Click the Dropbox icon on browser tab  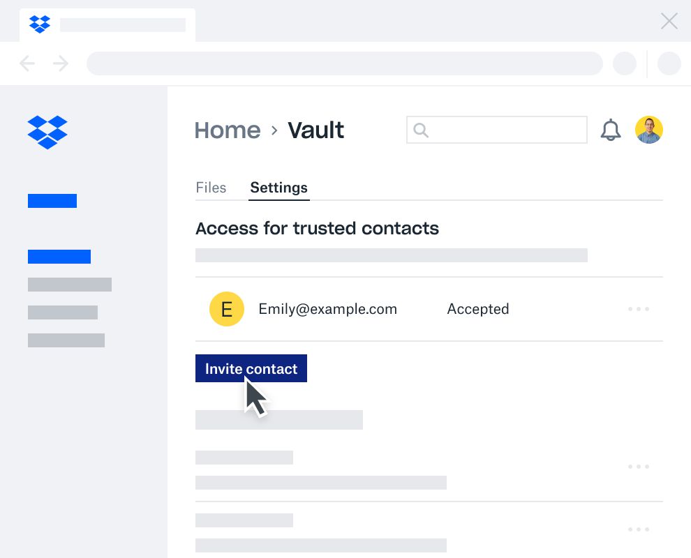coord(40,24)
